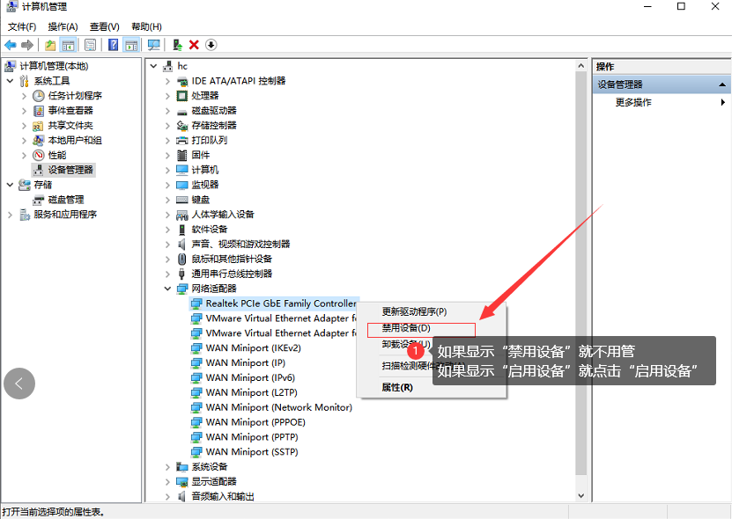Viewport: 732px width, 519px height.
Task: Expand the 显示适配器 category
Action: 168,481
